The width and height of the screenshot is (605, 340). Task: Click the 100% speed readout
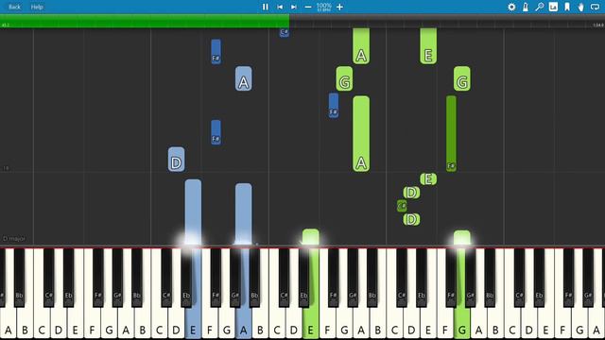point(323,6)
